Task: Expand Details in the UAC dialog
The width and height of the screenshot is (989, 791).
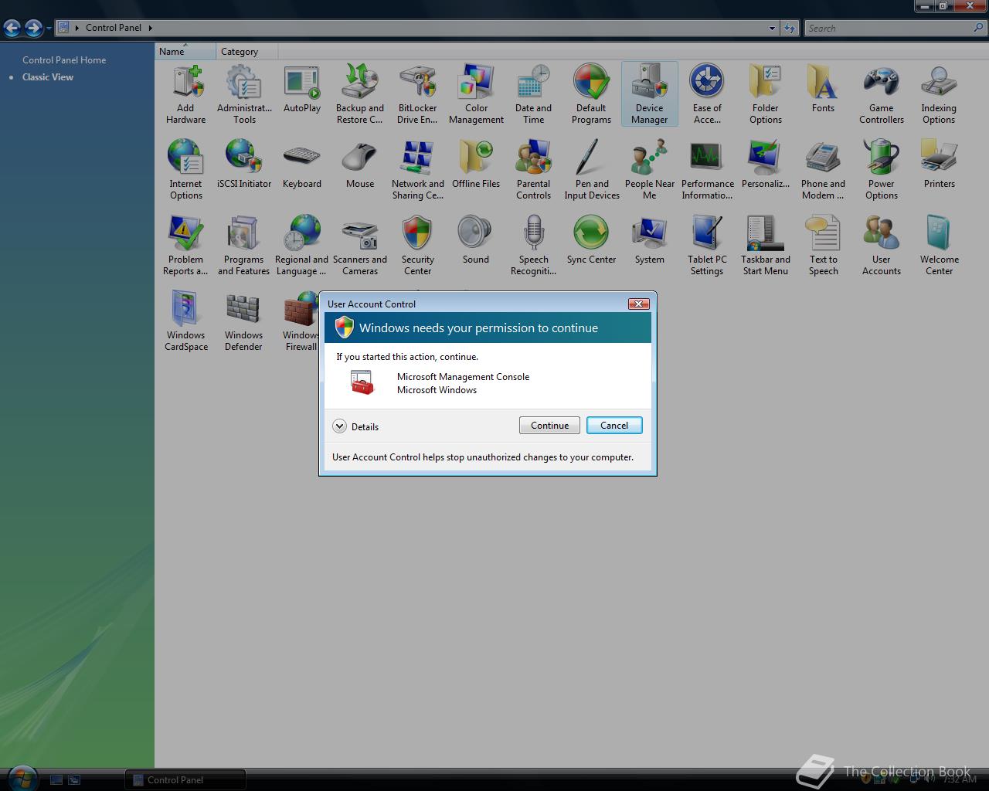Action: (x=355, y=426)
